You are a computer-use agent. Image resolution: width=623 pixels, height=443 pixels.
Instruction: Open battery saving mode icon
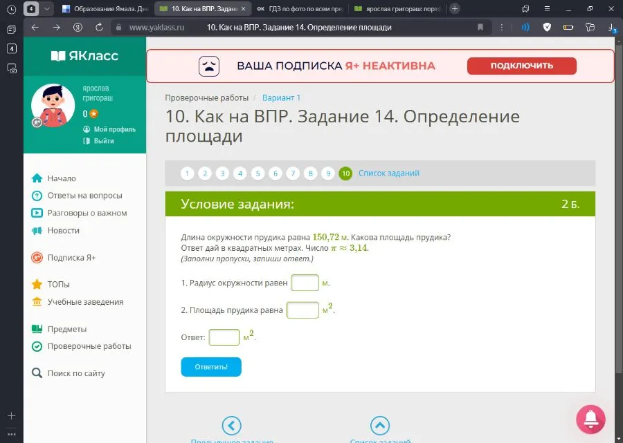[x=569, y=28]
